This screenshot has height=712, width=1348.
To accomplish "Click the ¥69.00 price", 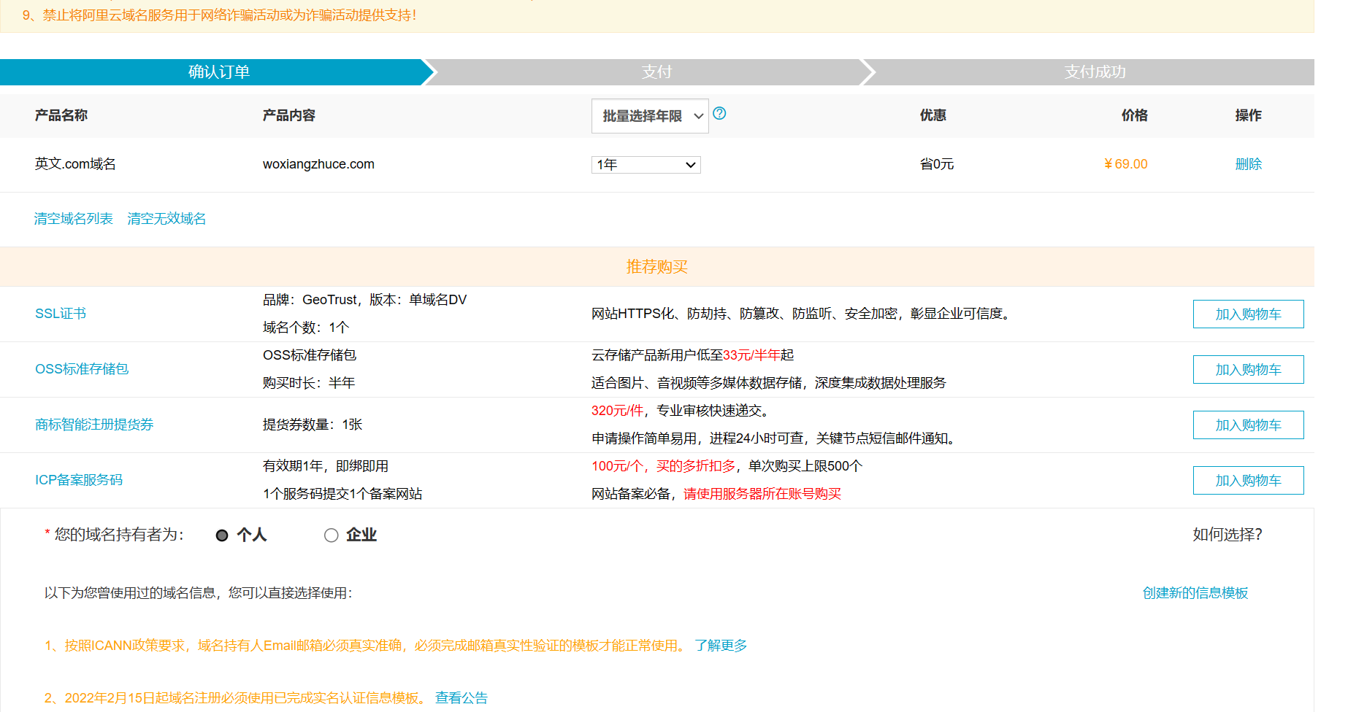I will click(1125, 164).
